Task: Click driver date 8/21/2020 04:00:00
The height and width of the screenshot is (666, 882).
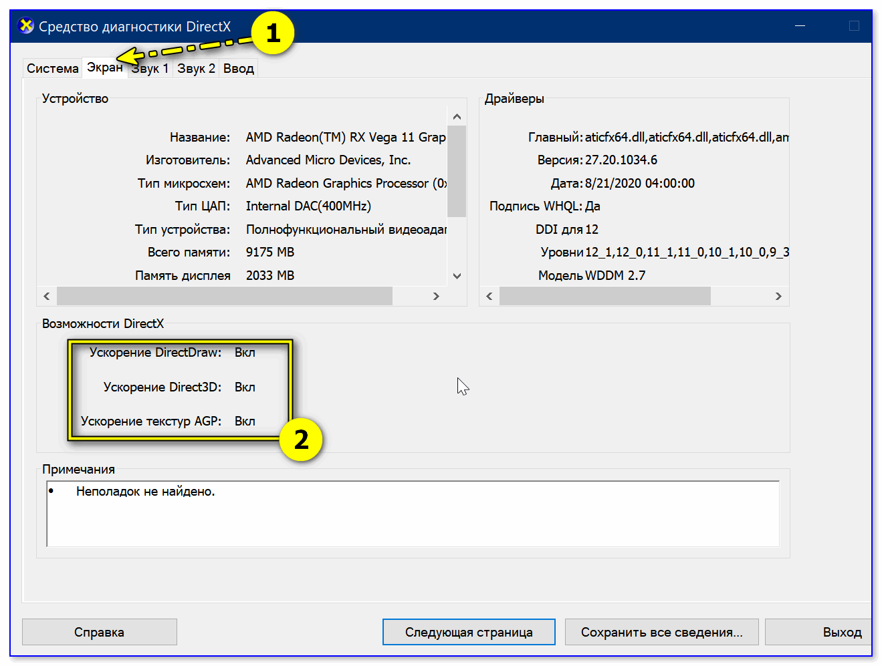Action: (x=640, y=183)
